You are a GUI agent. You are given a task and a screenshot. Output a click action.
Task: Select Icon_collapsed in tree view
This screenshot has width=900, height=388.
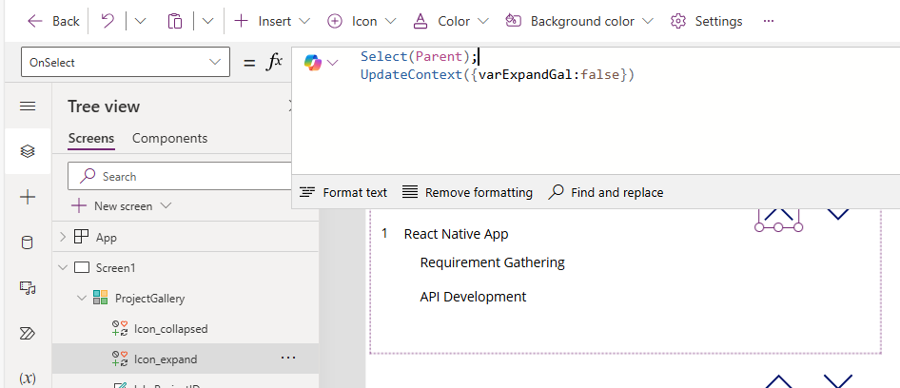(x=170, y=329)
